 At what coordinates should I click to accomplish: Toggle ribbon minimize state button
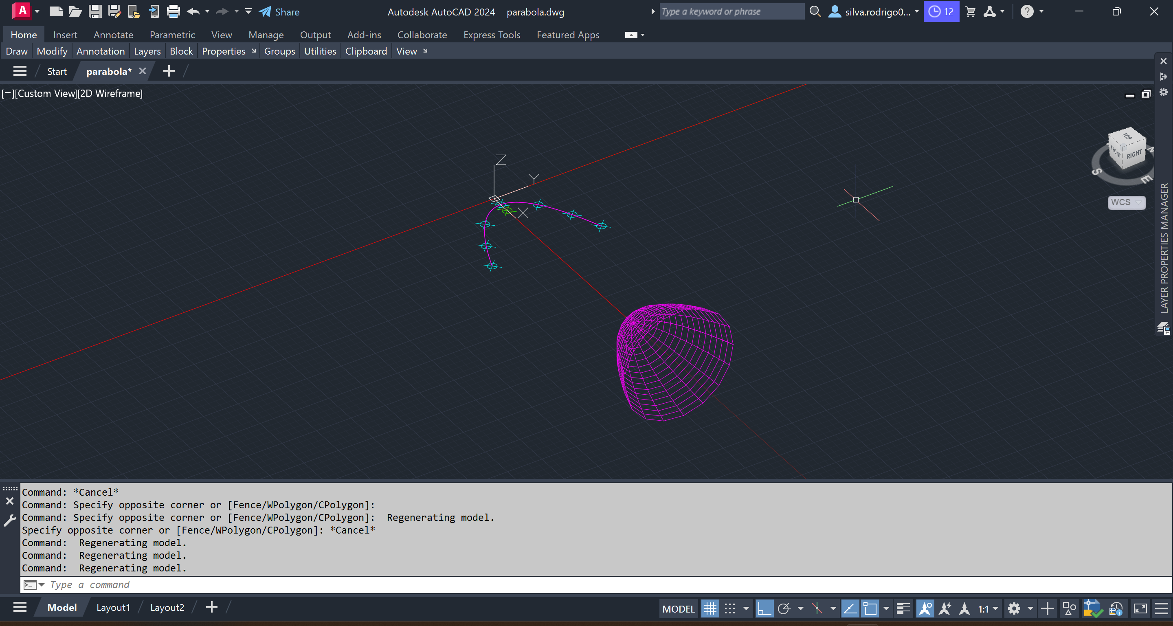click(630, 35)
